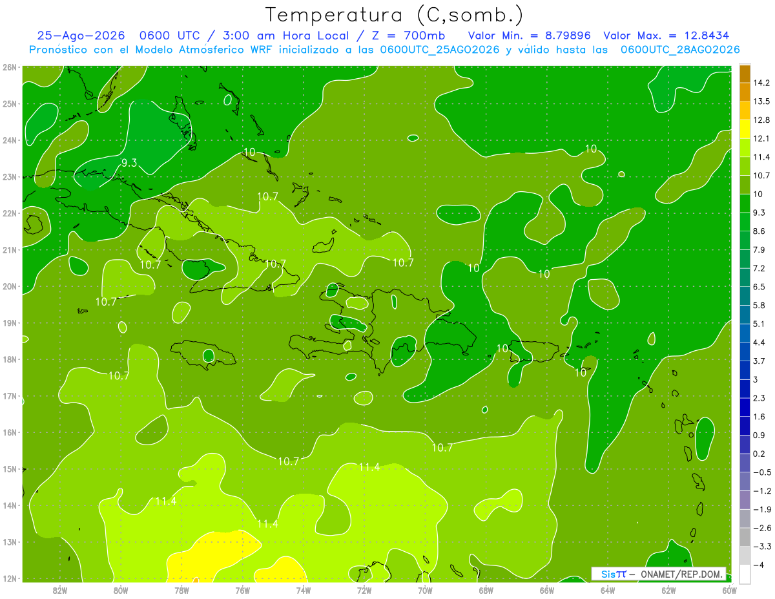Click the "74W" longitude axis label
This screenshot has width=775, height=599.
(303, 590)
